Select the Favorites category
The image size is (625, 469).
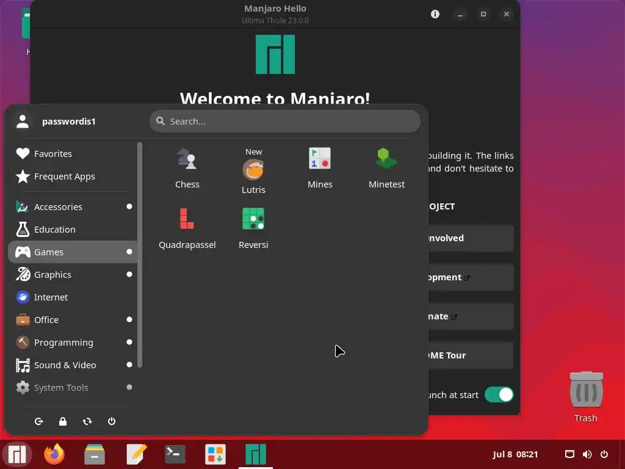tap(73, 153)
